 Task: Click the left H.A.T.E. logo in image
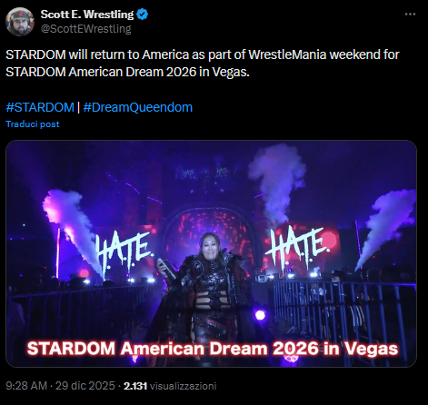123,252
